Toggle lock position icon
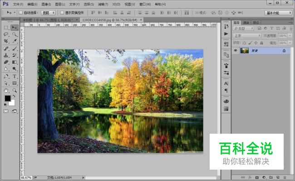This screenshot has height=181, width=295. click(x=256, y=43)
